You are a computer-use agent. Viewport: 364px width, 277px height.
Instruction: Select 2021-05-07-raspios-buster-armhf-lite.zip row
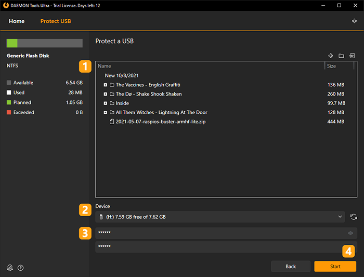(226, 122)
